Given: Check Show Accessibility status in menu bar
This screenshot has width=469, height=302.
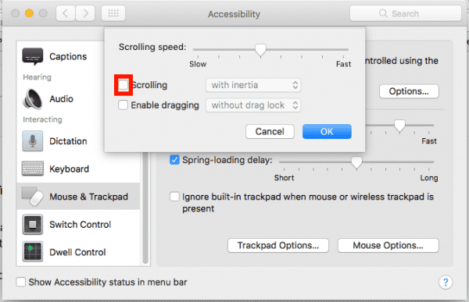Looking at the screenshot, I should (x=20, y=282).
